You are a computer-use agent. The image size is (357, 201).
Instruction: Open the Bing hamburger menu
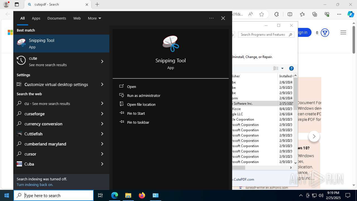tap(343, 33)
